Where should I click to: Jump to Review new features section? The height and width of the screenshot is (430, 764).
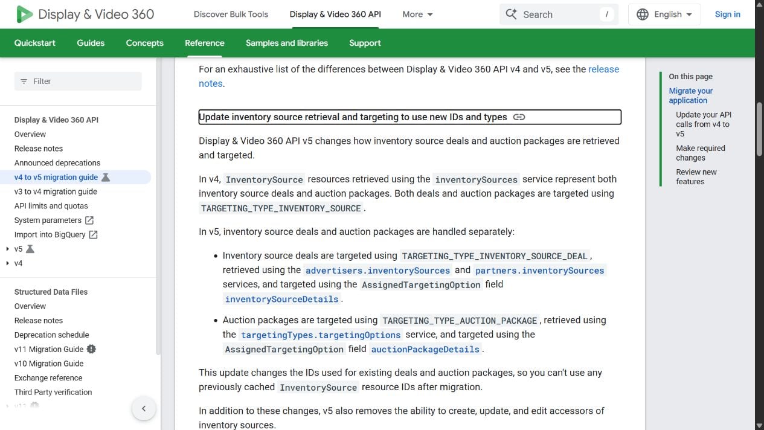(x=696, y=177)
